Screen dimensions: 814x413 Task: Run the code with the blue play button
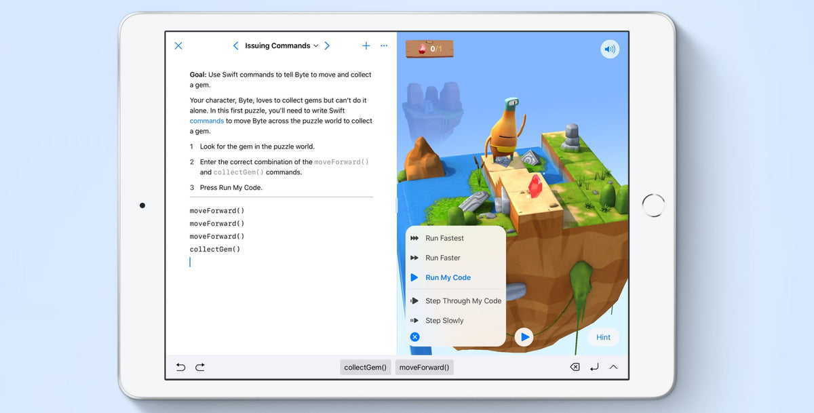(524, 337)
